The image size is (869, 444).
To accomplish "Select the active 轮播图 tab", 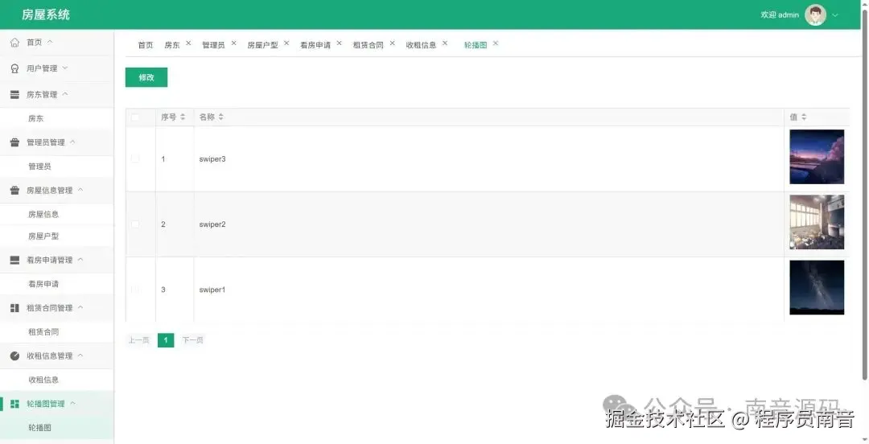I will point(476,45).
